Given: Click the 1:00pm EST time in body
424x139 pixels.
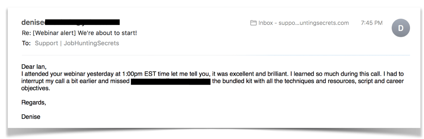Looking at the screenshot, I should 139,74.
